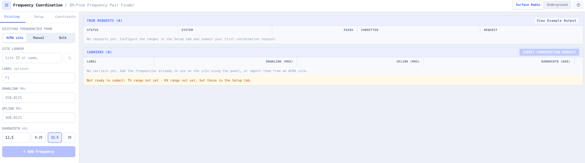Click the 'Not ready to submit' warning text
The width and height of the screenshot is (585, 163).
coord(169,81)
